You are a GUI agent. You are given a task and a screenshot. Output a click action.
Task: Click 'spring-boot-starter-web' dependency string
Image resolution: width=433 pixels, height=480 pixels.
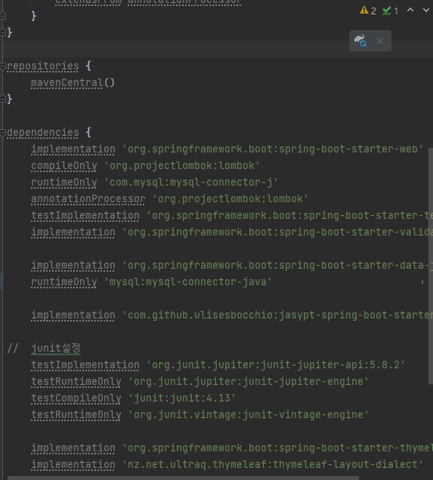[273, 149]
